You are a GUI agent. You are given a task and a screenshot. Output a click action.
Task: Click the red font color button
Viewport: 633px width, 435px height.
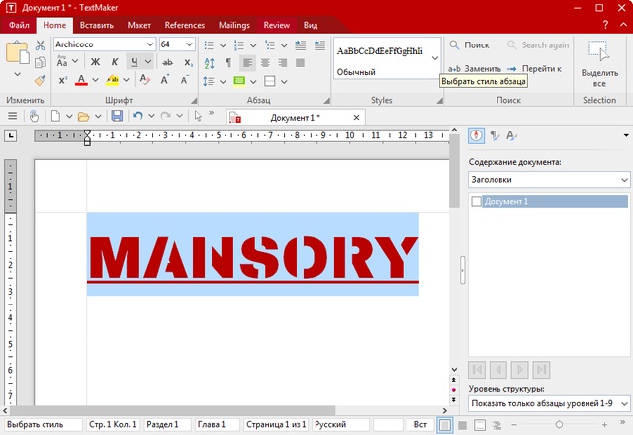tap(81, 80)
